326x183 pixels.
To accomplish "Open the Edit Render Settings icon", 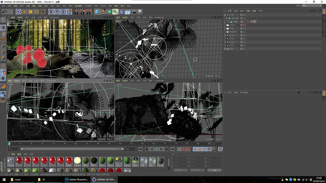I will point(89,12).
